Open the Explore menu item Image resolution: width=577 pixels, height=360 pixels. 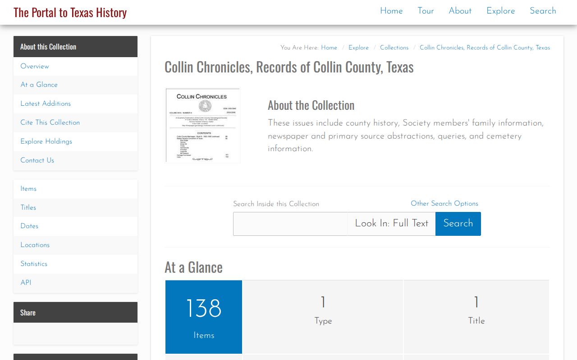[x=500, y=11]
